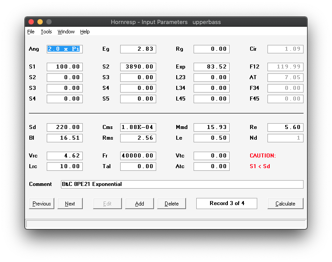Focus the Rms field with 2.56
Image resolution: width=332 pixels, height=262 pixels.
138,138
